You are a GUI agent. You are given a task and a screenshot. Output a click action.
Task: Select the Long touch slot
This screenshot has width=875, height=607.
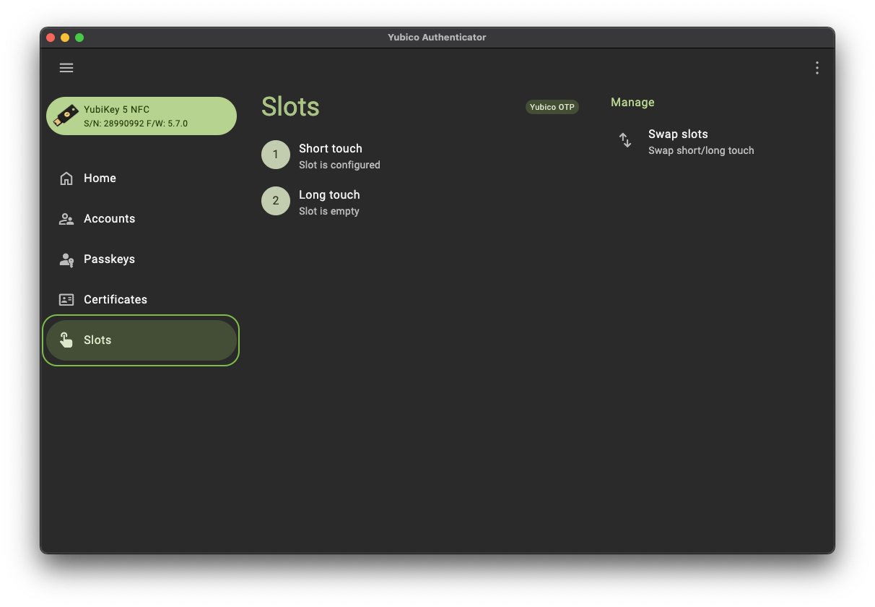(420, 202)
